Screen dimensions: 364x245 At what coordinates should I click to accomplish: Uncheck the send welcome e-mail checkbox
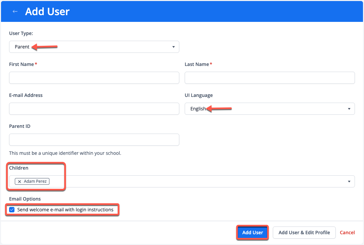pyautogui.click(x=12, y=210)
